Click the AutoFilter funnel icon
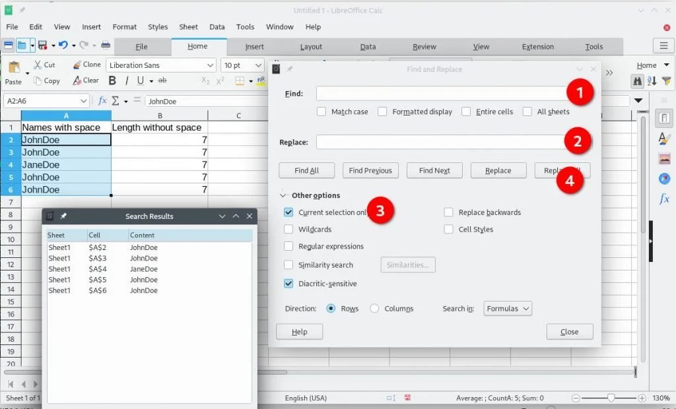 click(x=666, y=80)
